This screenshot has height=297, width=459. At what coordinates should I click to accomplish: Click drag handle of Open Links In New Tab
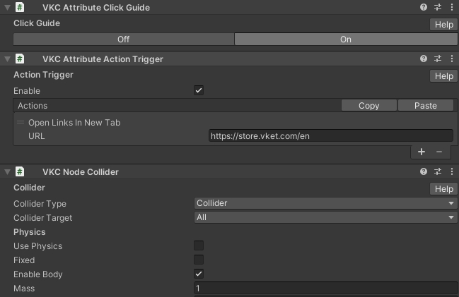click(21, 123)
